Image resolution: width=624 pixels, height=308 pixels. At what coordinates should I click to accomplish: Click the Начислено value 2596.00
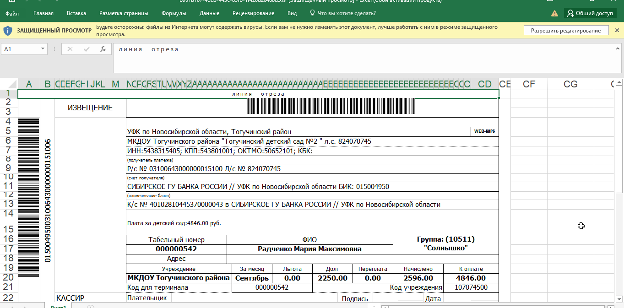tap(418, 278)
